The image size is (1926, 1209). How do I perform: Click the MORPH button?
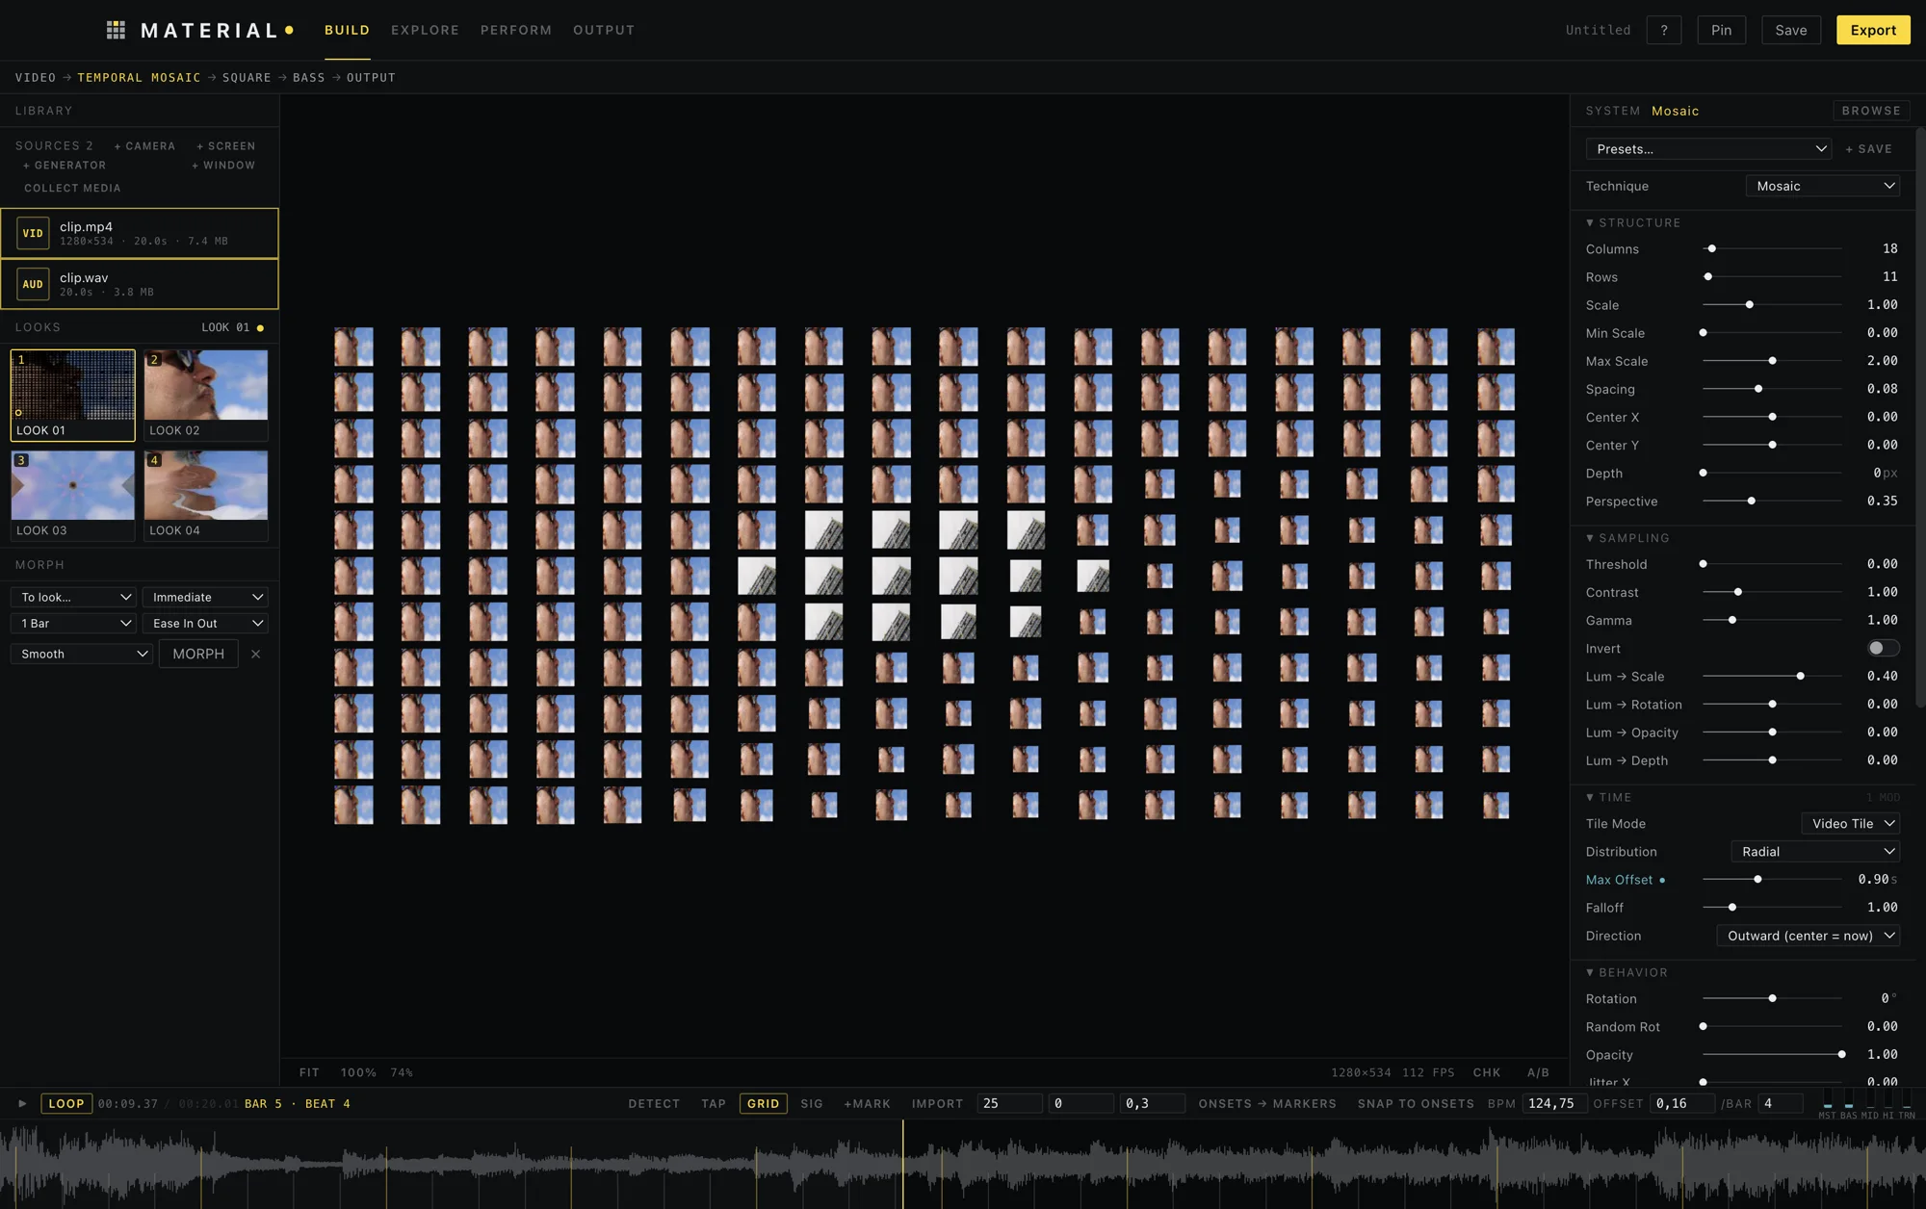click(x=198, y=654)
